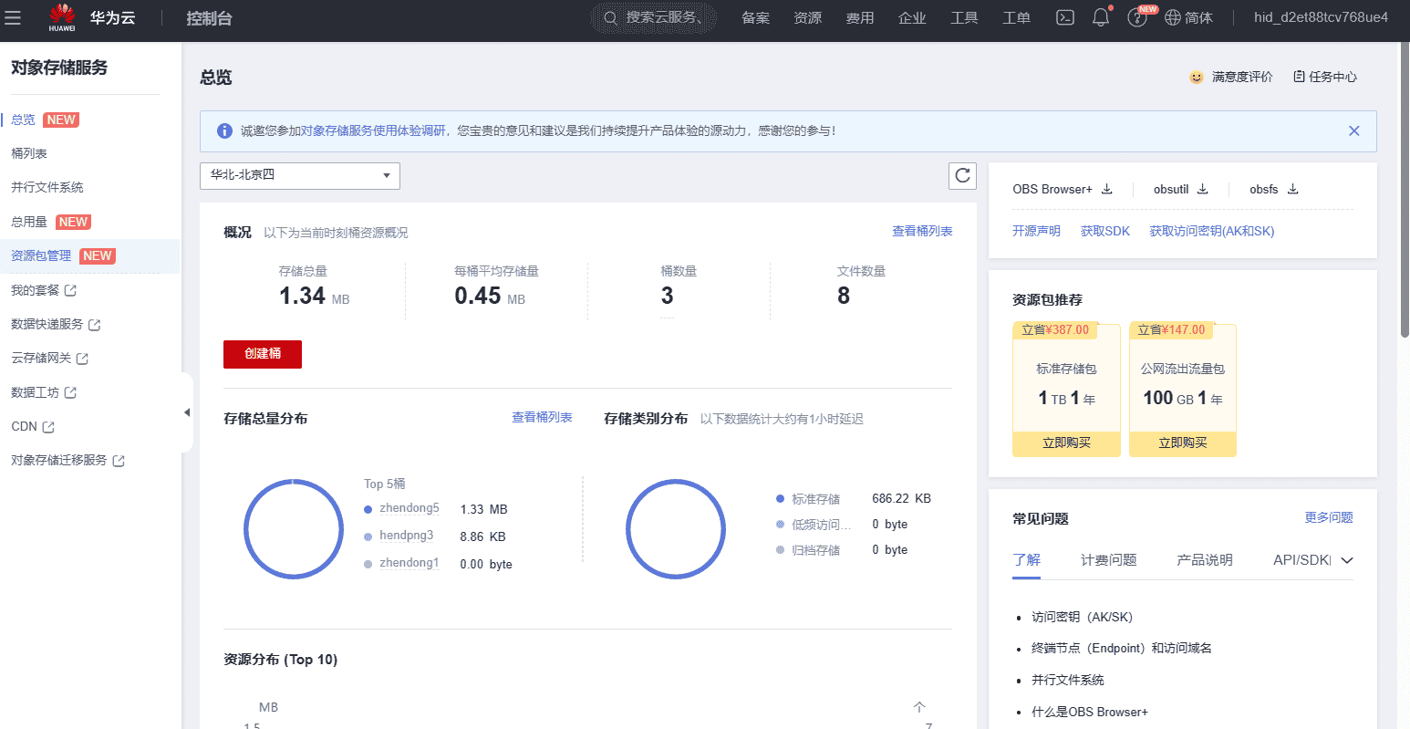This screenshot has width=1410, height=729.
Task: Click the 创建桶 button
Action: point(262,354)
